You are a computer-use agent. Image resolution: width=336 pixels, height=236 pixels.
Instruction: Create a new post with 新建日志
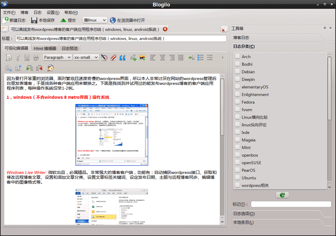(x=14, y=20)
